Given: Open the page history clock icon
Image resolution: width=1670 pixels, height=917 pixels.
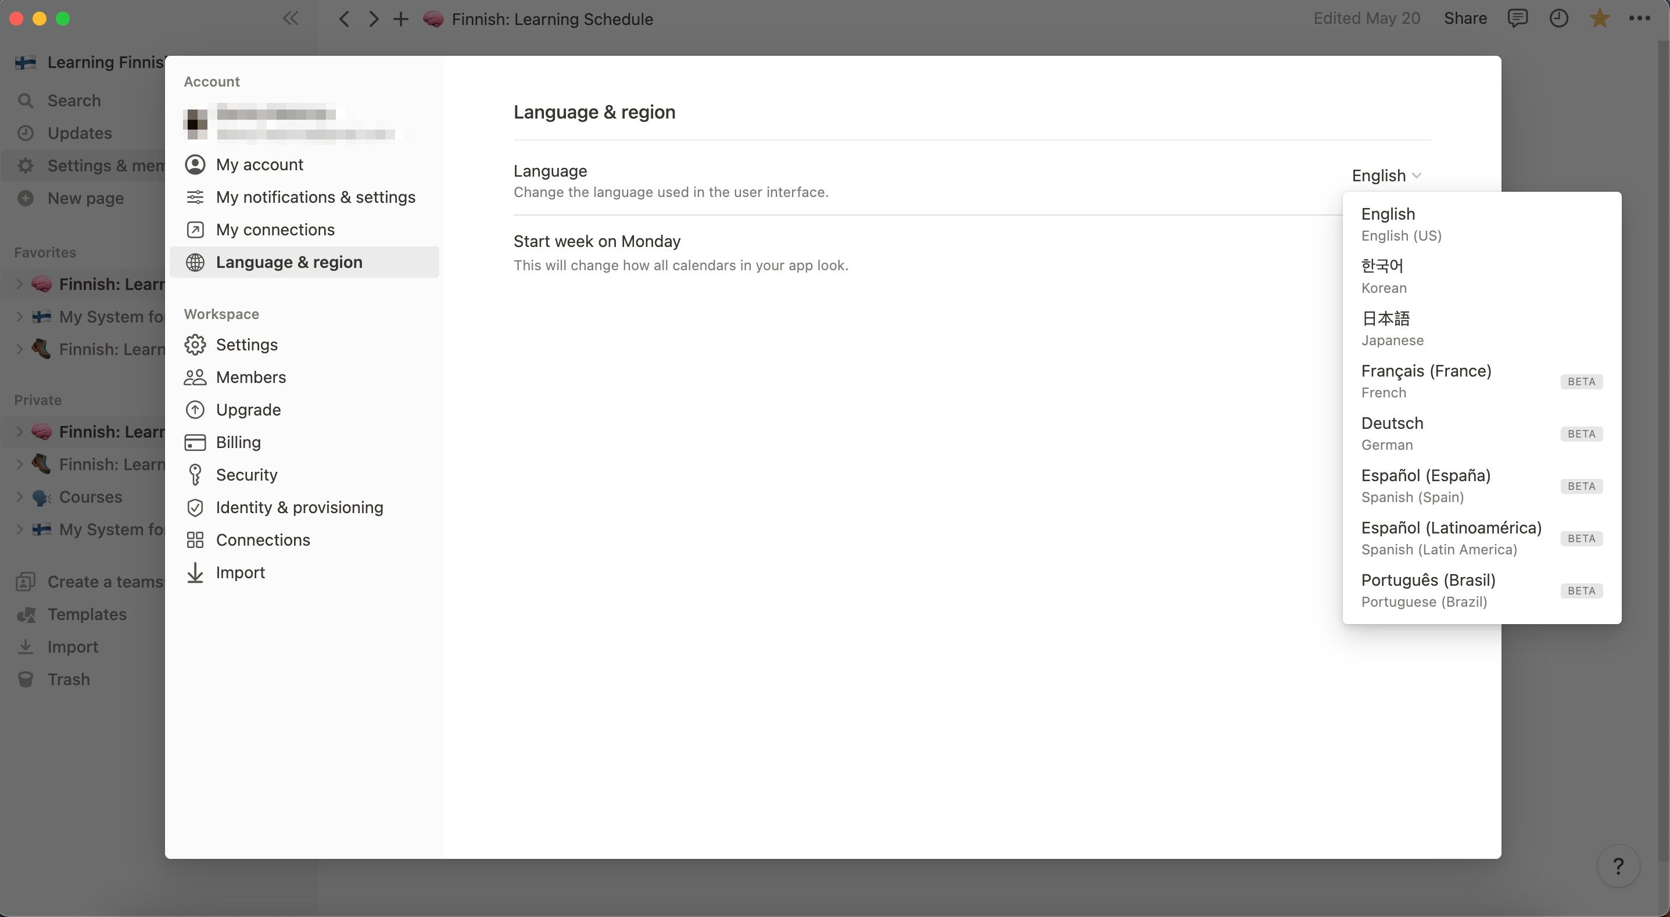Looking at the screenshot, I should point(1558,19).
